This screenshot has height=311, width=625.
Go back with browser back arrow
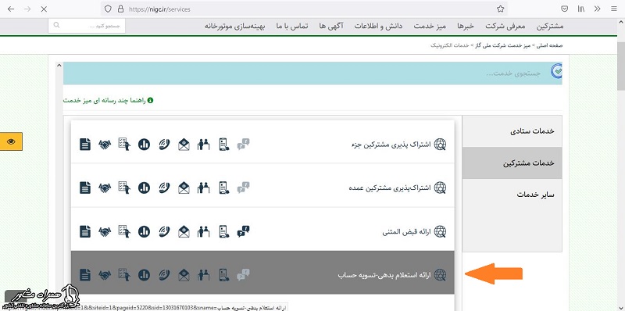(11, 9)
